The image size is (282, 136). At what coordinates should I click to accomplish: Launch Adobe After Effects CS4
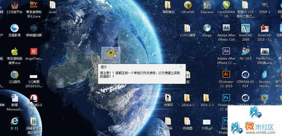pos(226,33)
